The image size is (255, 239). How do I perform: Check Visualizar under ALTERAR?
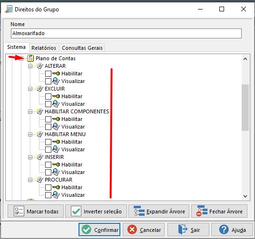pos(49,81)
